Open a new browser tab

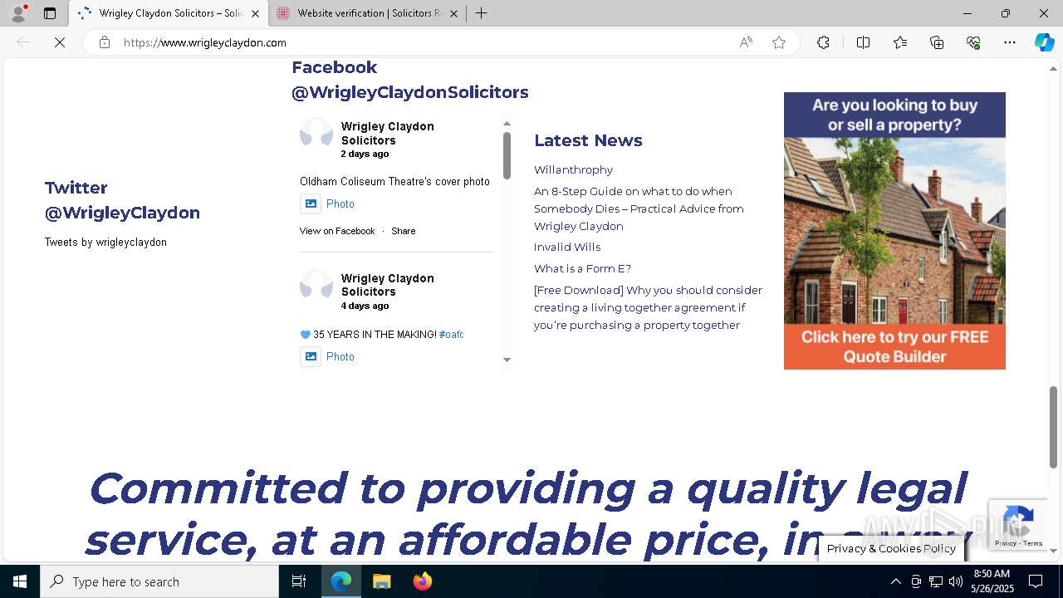pos(482,13)
